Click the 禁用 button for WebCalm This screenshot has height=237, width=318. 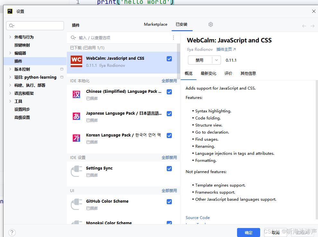click(x=200, y=60)
